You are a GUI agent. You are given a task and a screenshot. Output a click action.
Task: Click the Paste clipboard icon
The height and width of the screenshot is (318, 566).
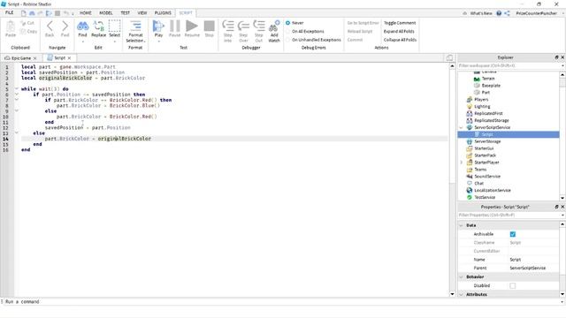[11, 26]
